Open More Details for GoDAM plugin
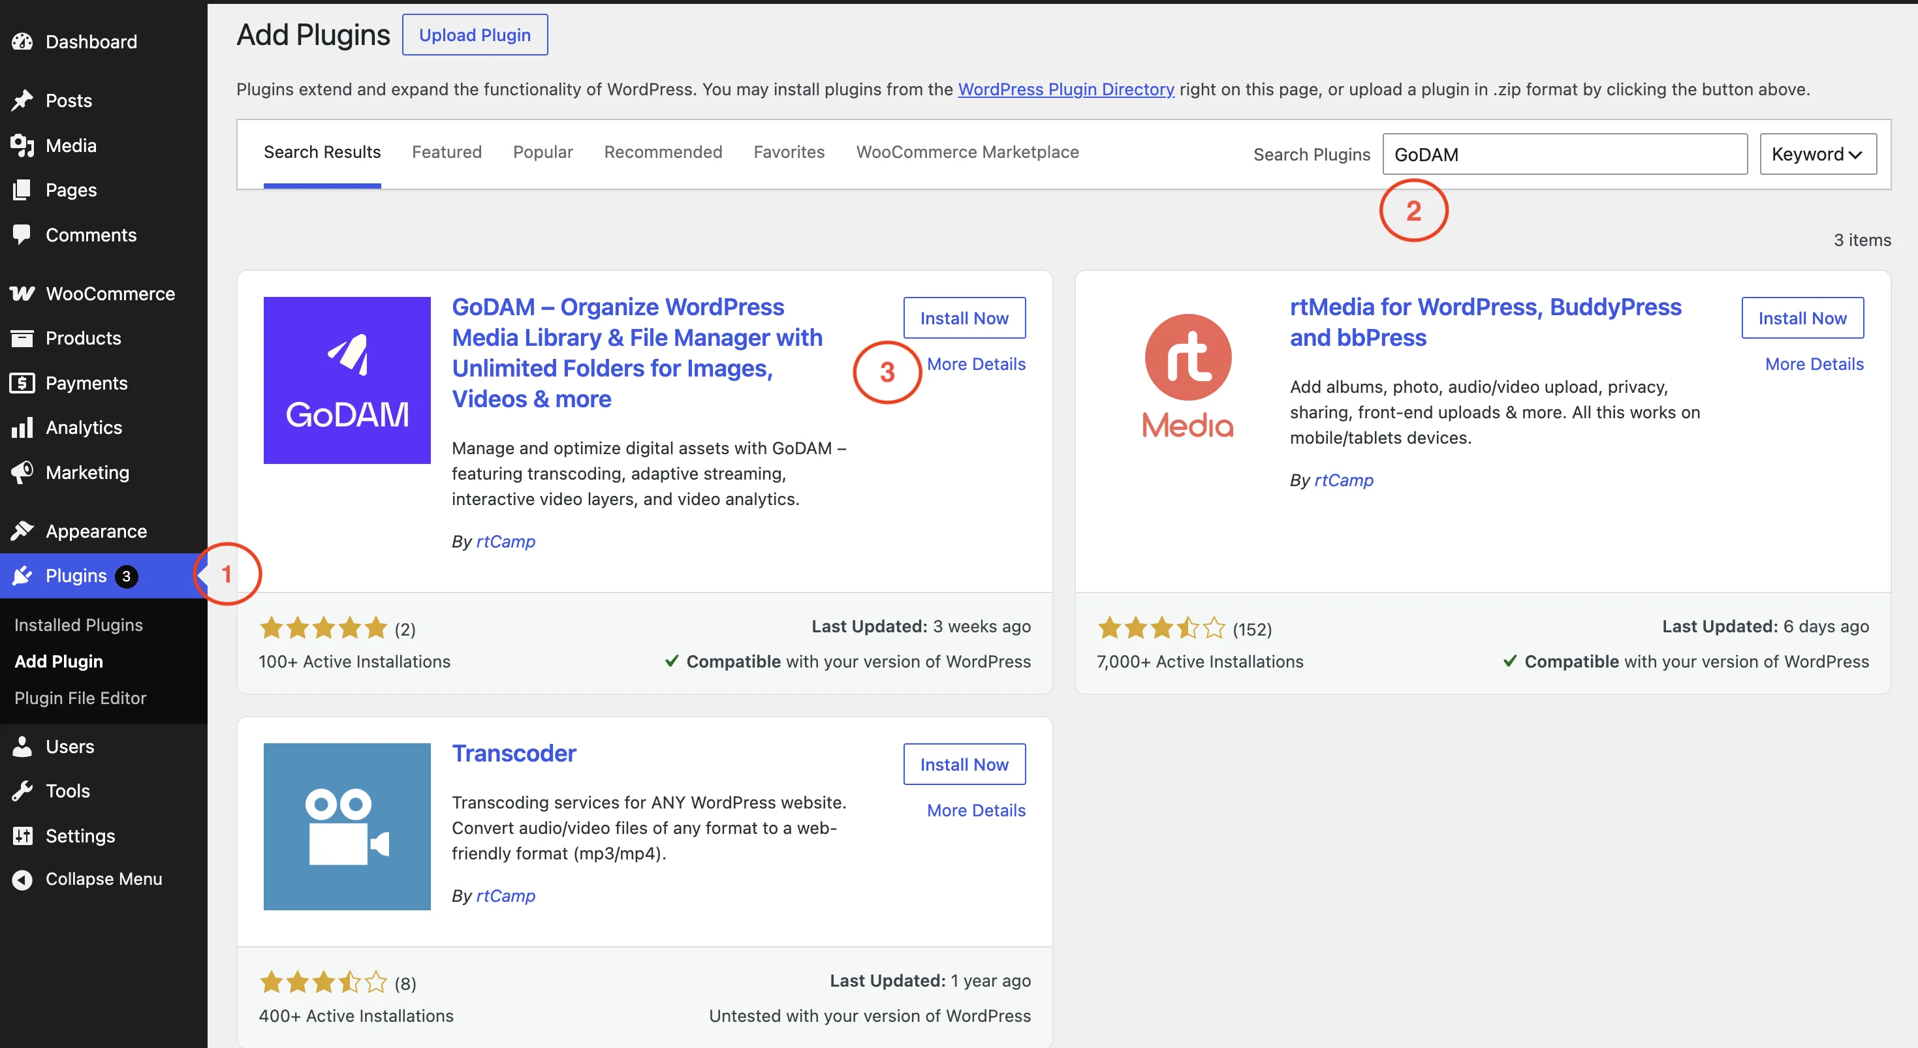 (x=976, y=364)
